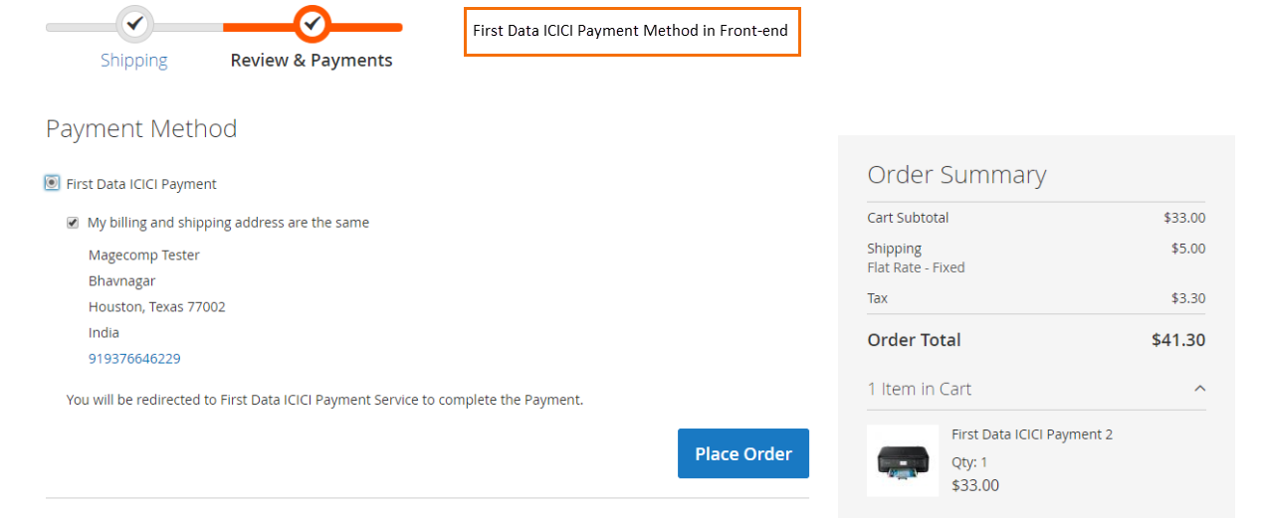The width and height of the screenshot is (1264, 518).
Task: Click the product name First Data ICICI Payment 2
Action: coord(1032,434)
